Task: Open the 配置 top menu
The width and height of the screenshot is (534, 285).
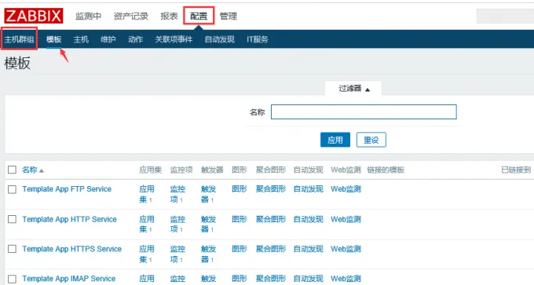Action: (x=199, y=16)
